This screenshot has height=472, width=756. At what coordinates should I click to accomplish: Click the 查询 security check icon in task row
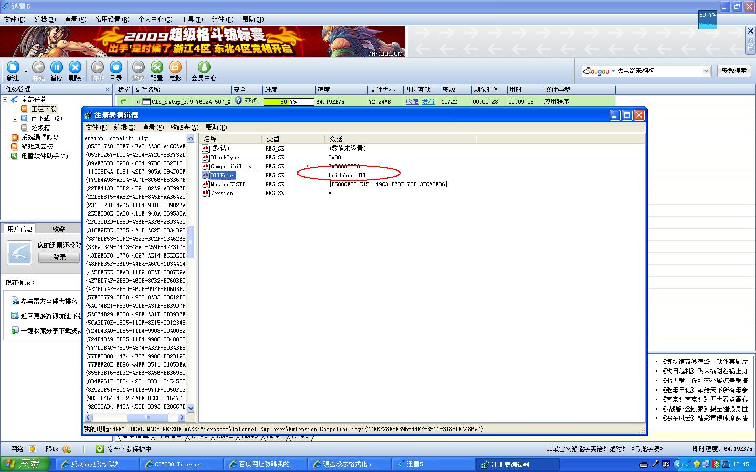pyautogui.click(x=238, y=101)
